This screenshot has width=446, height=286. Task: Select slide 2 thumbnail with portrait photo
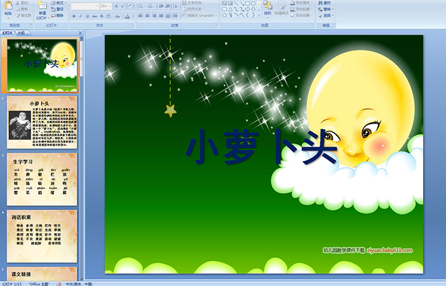point(42,122)
